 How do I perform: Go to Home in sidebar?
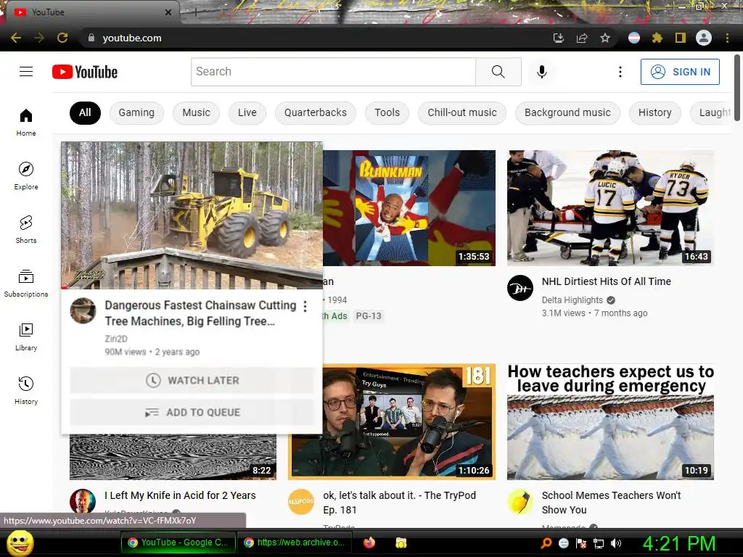26,122
